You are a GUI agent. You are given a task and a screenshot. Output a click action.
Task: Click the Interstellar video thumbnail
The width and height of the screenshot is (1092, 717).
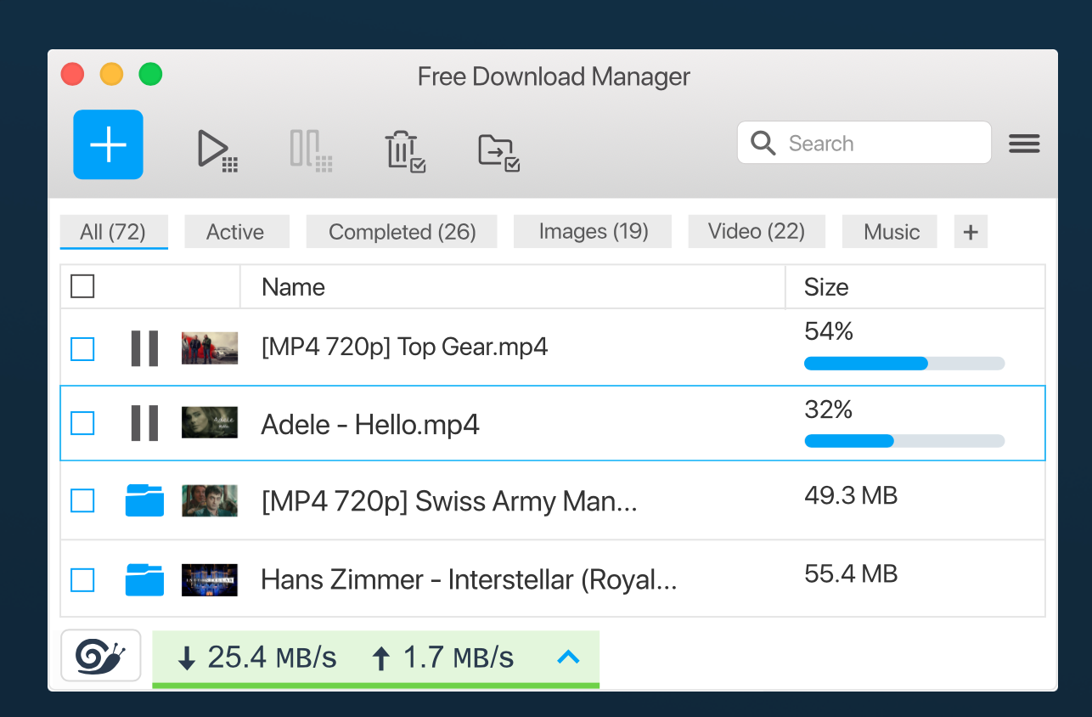[210, 580]
